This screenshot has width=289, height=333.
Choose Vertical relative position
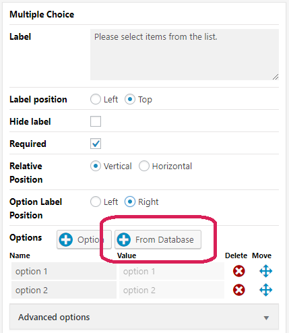pos(96,166)
